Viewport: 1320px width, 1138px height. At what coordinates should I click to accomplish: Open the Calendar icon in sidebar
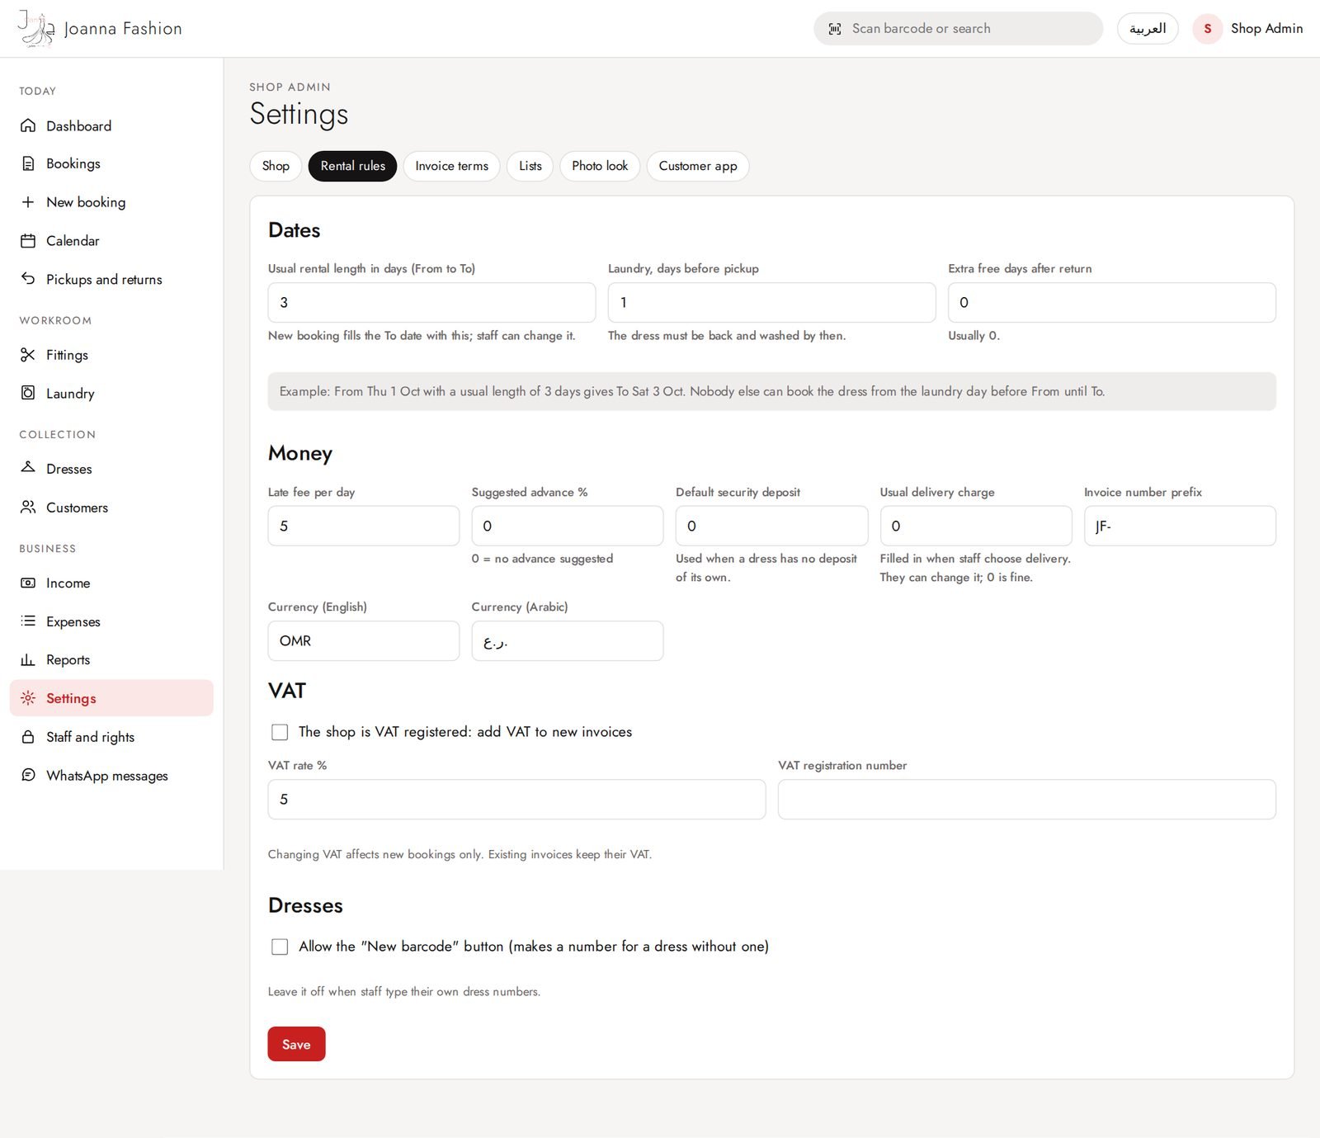(x=28, y=241)
